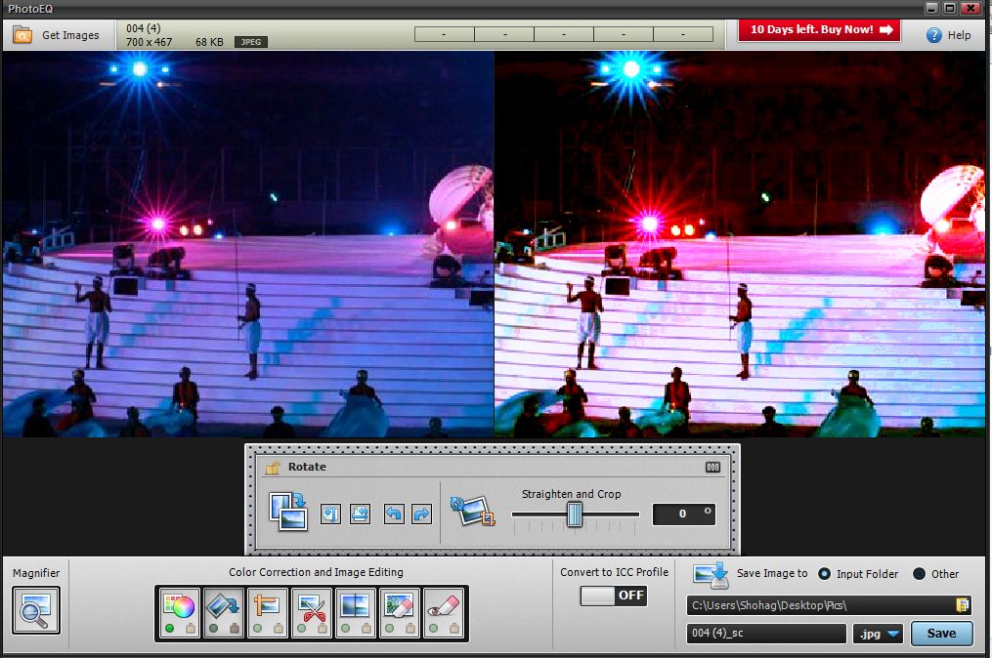Image resolution: width=992 pixels, height=658 pixels.
Task: Select the red-eye removal tool
Action: [x=447, y=611]
